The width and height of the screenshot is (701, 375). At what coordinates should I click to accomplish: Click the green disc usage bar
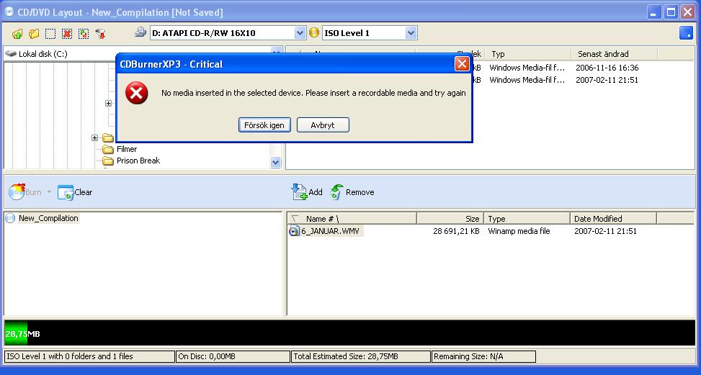(16, 333)
